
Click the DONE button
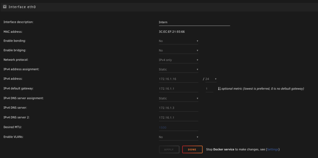coord(192,149)
